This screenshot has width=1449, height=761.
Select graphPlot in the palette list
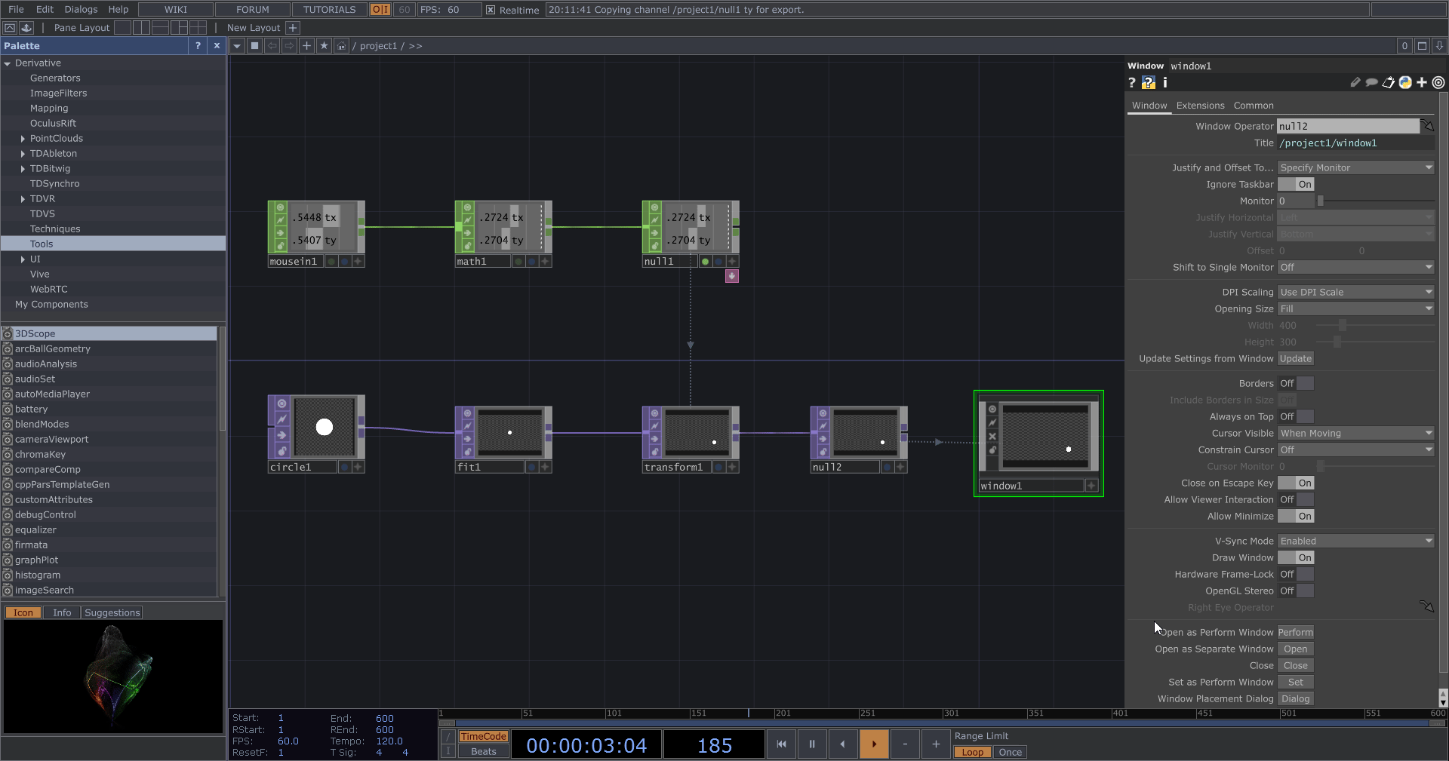(38, 560)
